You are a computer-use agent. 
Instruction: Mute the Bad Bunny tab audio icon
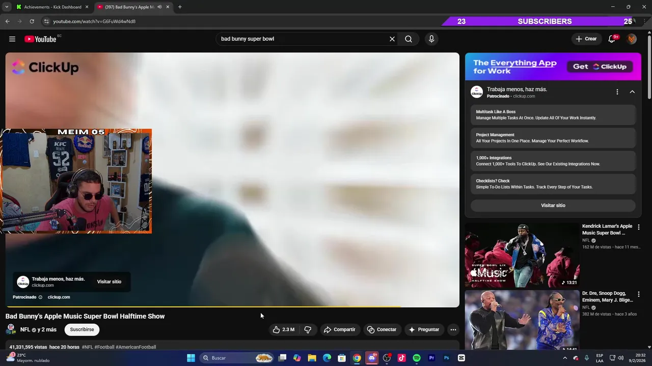(x=159, y=7)
